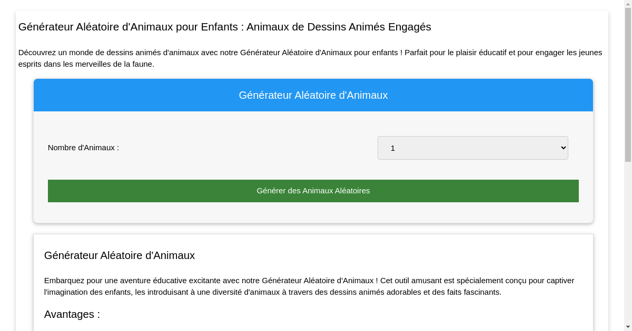Click the blue Générateur Aléatoire d'Animaux header
The image size is (632, 331).
[313, 95]
